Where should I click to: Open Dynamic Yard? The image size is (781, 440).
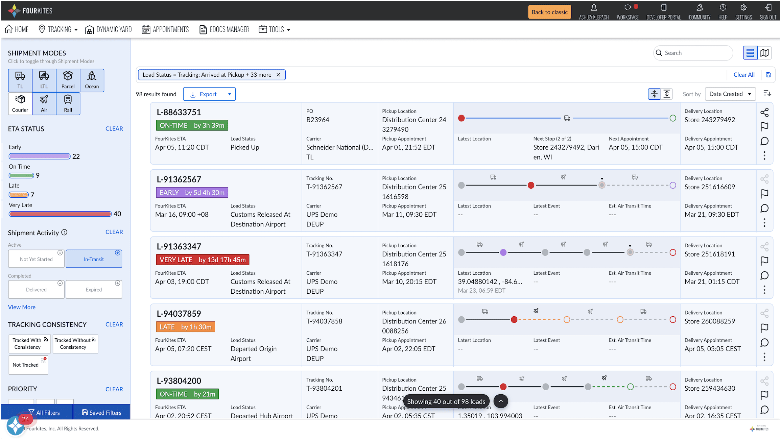tap(109, 29)
